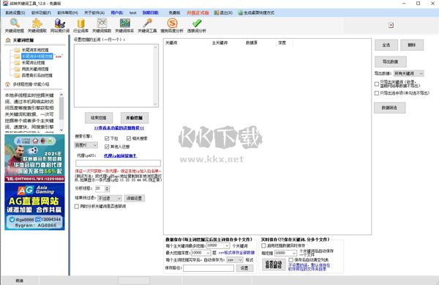Open the 关键词提取 puzzle-piece tool
Screen dimensions: 439x285
[x=37, y=26]
